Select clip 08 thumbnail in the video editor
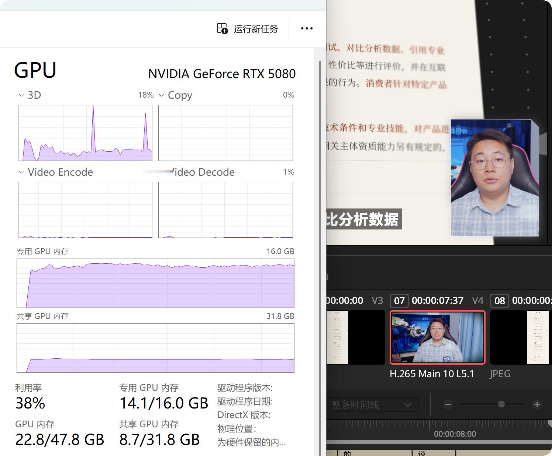Image resolution: width=552 pixels, height=456 pixels. (520, 337)
